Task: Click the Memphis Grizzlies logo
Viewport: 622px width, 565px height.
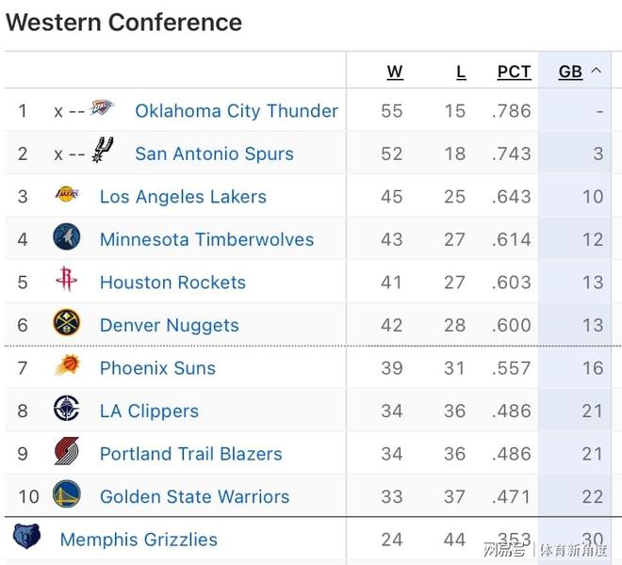Action: click(26, 538)
